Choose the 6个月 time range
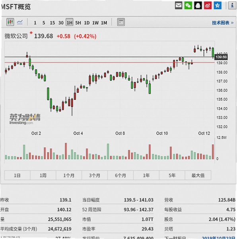The image size is (237, 239). tap(120, 175)
